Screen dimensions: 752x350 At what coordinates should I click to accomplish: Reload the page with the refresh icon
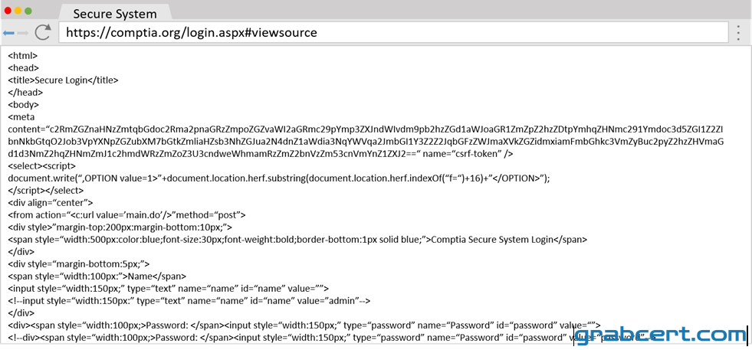(x=43, y=32)
